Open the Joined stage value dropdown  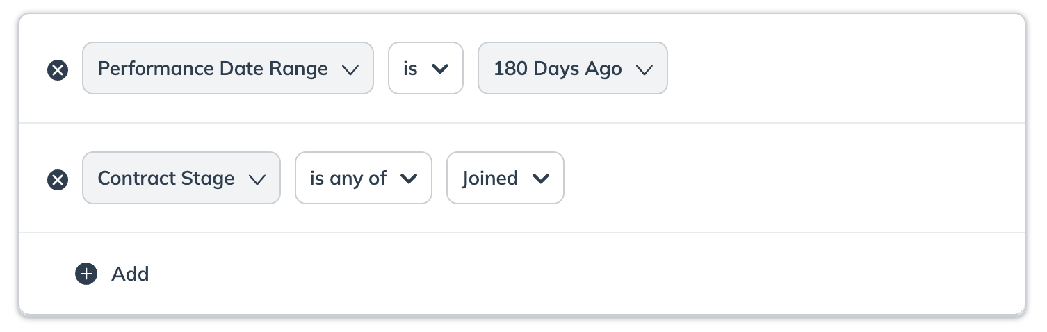[x=505, y=179]
